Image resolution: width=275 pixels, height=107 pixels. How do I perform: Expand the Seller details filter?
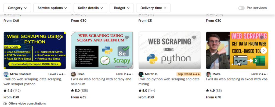pos(90,8)
